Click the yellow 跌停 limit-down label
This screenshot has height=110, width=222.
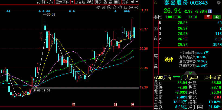[x=169, y=59]
